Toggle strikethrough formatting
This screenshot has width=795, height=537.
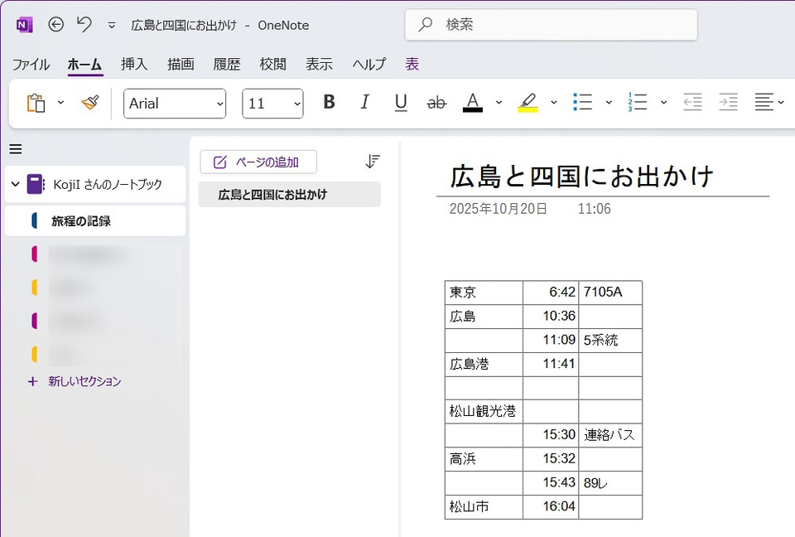(436, 103)
